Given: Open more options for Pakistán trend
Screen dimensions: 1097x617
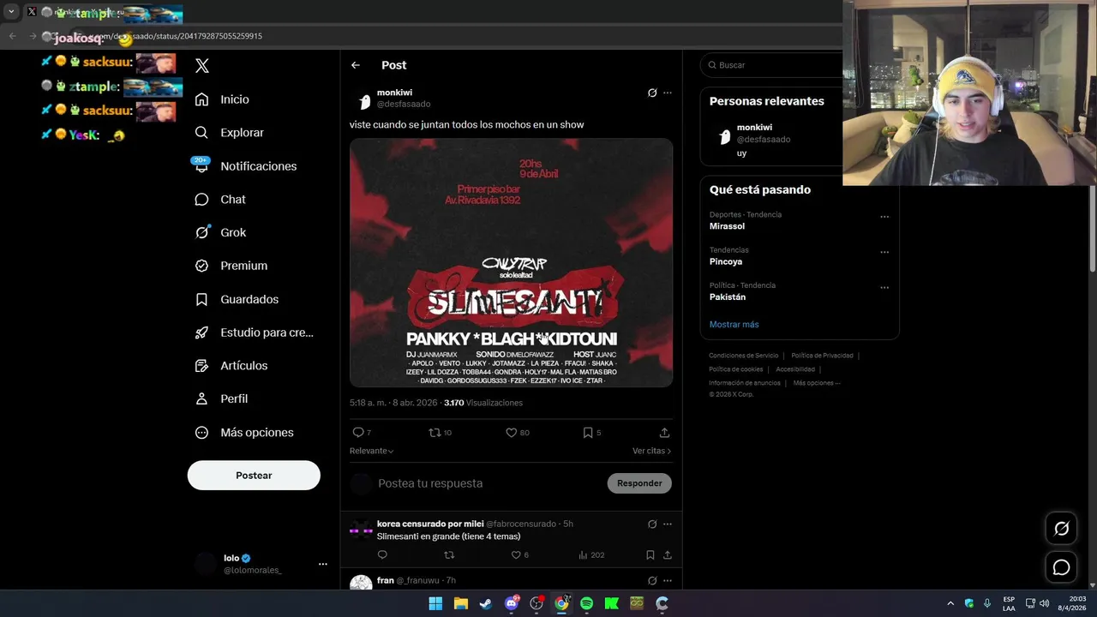Looking at the screenshot, I should (x=884, y=287).
